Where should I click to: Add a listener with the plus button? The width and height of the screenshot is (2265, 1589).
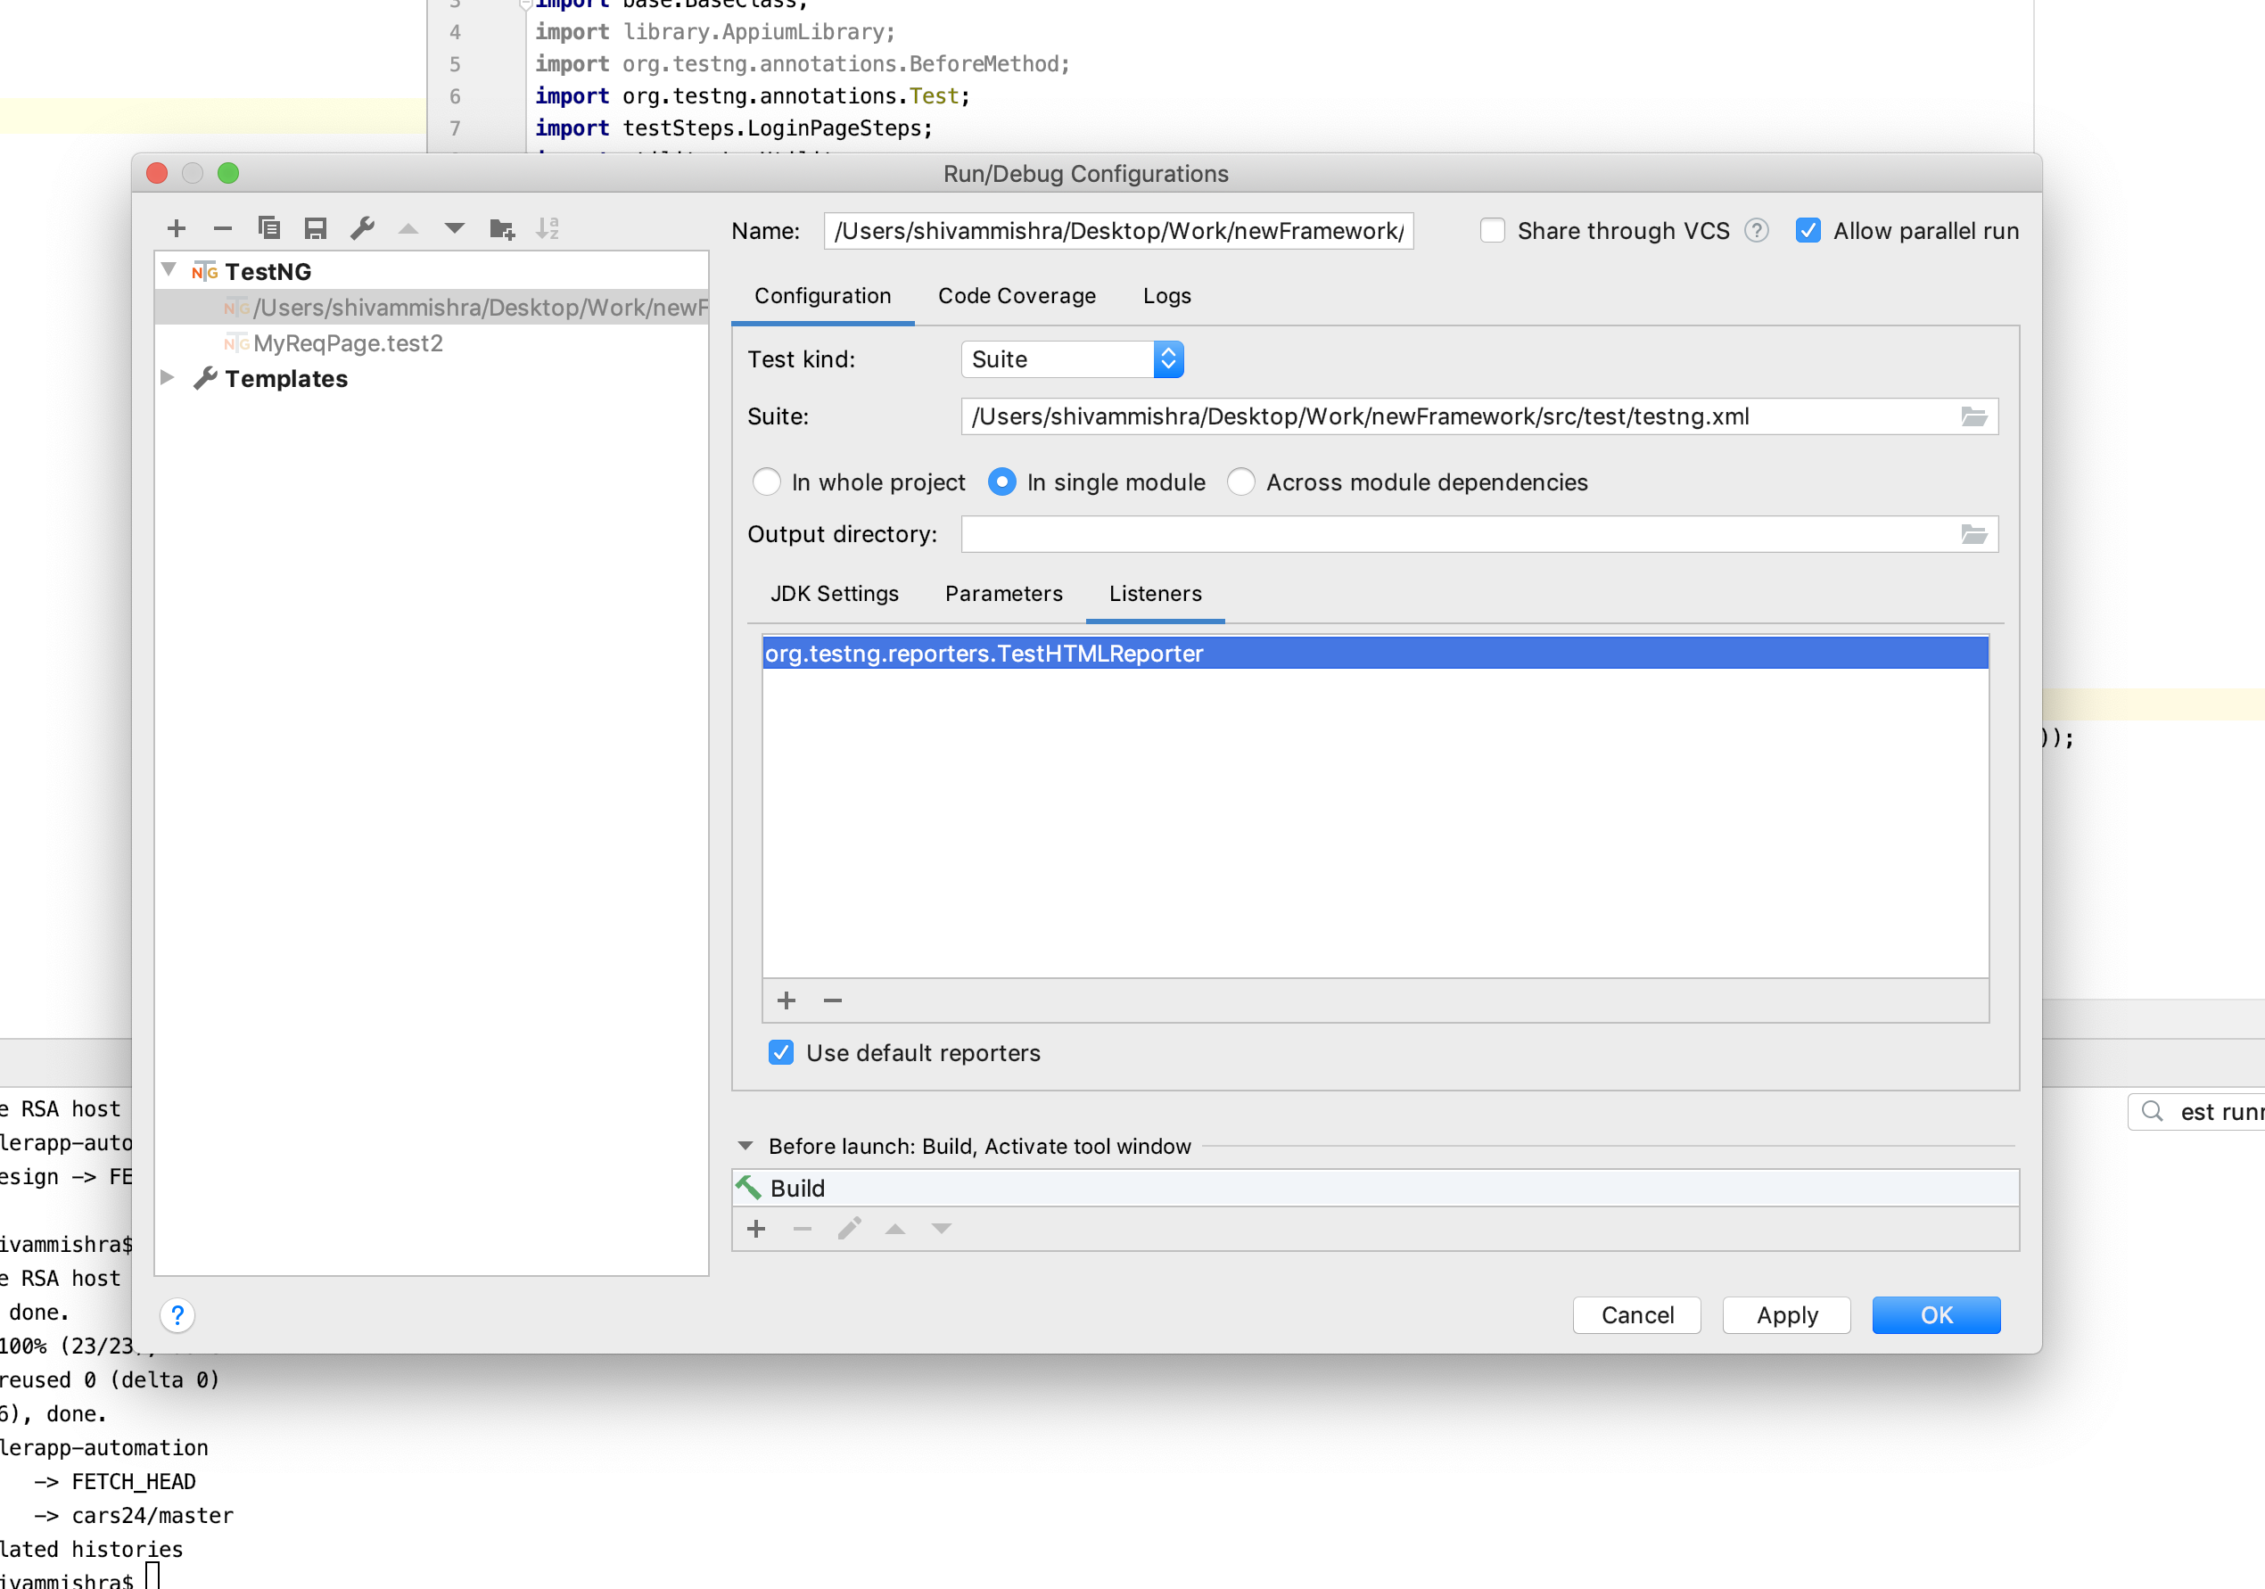pyautogui.click(x=787, y=1000)
